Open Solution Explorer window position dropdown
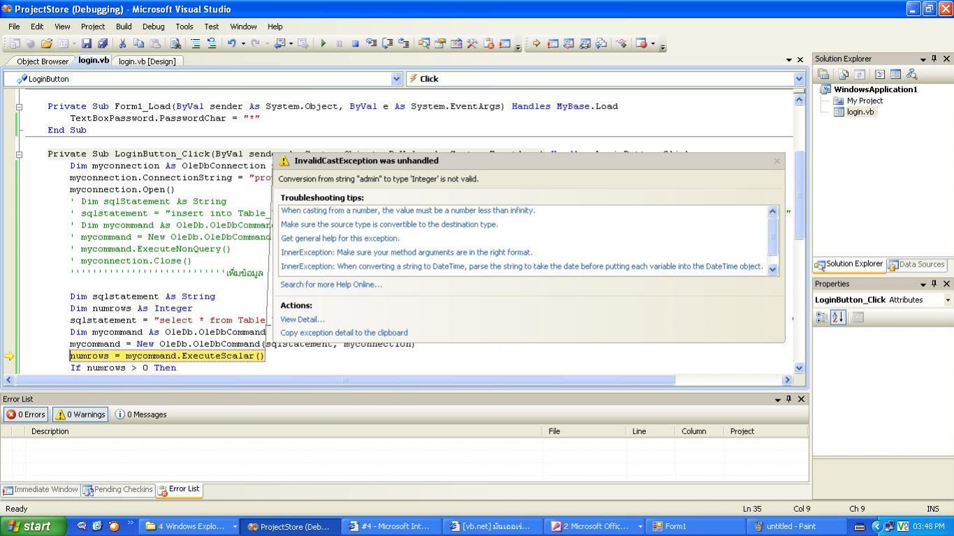Image resolution: width=954 pixels, height=536 pixels. (x=923, y=59)
